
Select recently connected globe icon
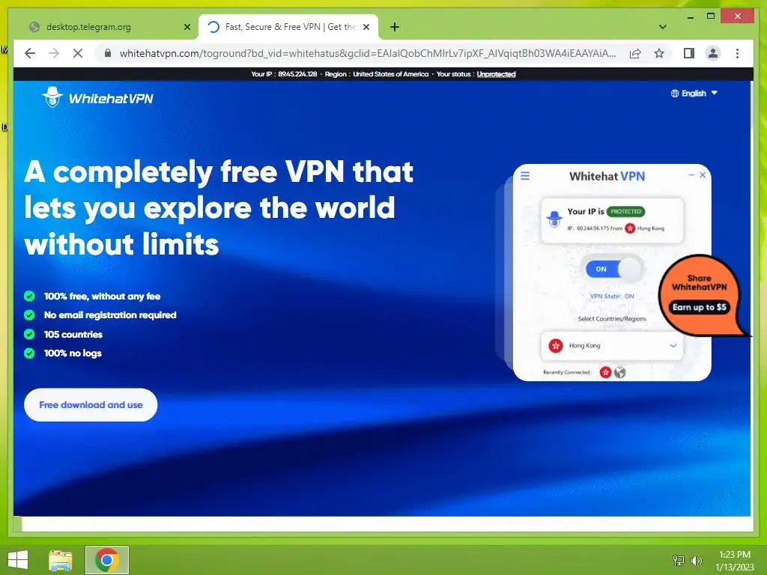(619, 373)
